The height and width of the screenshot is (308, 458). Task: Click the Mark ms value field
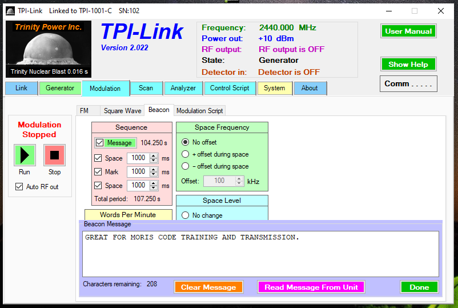138,172
